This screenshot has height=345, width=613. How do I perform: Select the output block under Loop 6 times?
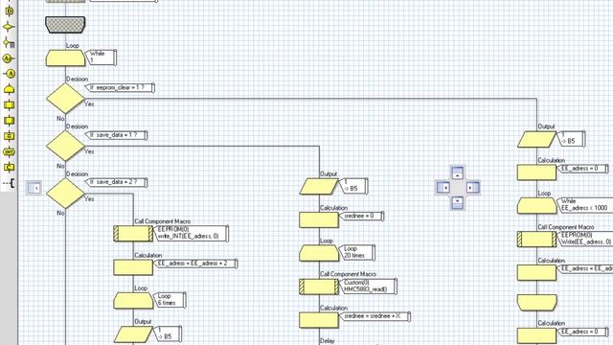click(x=133, y=334)
